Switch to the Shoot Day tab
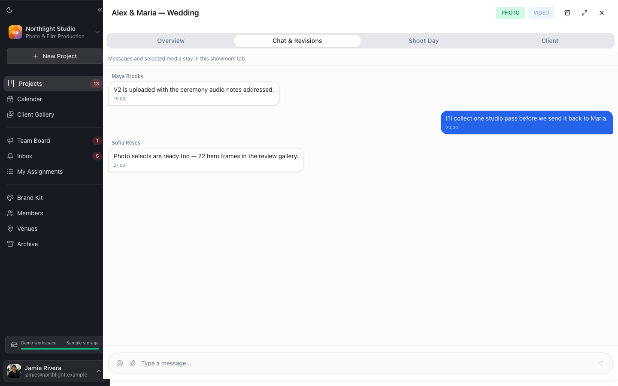 (x=424, y=41)
